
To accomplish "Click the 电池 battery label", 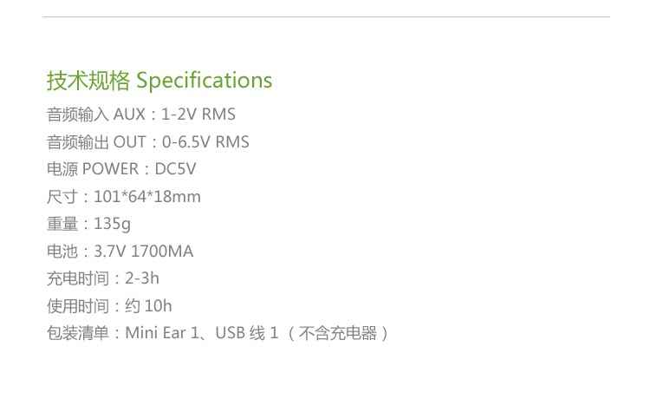I will click(x=63, y=252).
